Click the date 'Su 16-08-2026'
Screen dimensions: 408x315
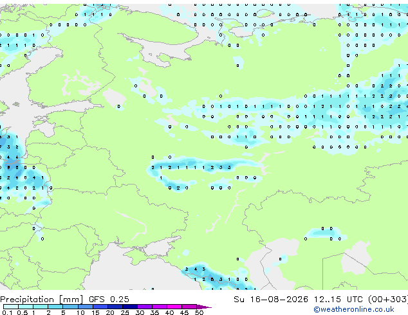271,300
